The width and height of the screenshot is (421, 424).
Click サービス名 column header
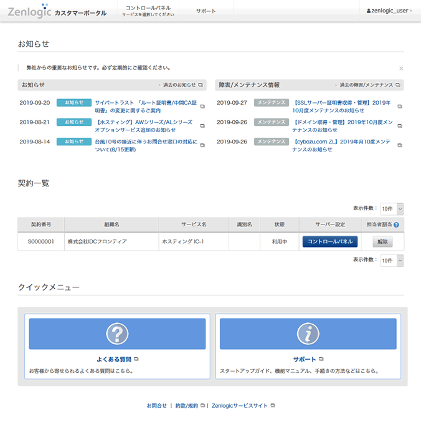(194, 224)
